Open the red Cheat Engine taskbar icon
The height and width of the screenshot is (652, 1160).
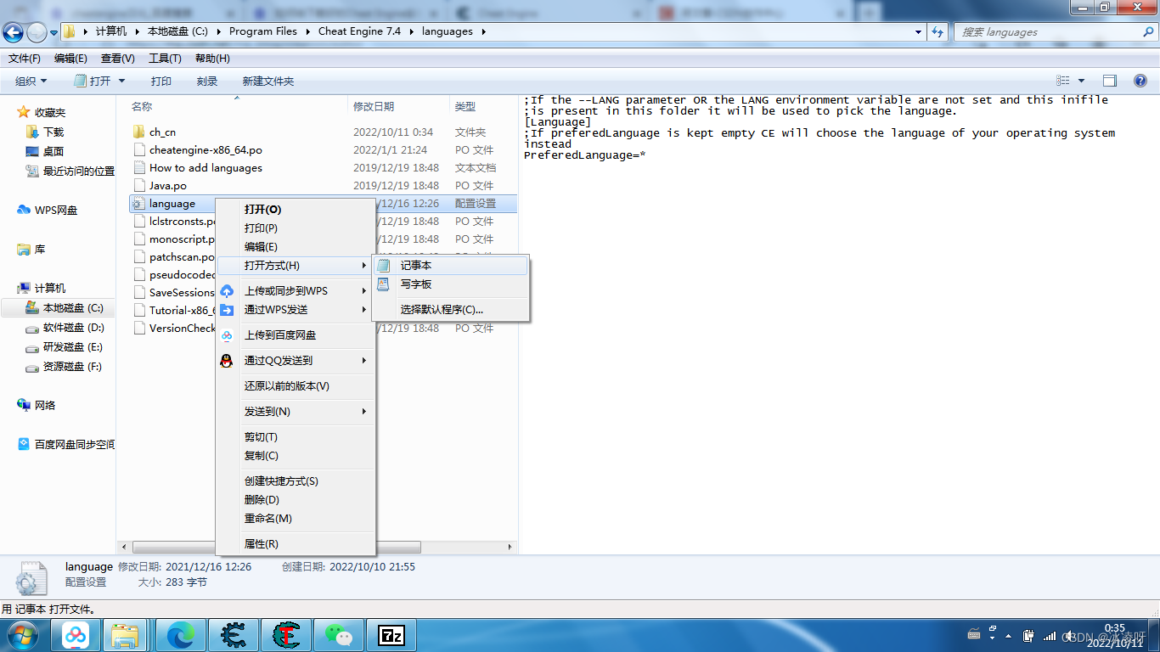coord(285,635)
